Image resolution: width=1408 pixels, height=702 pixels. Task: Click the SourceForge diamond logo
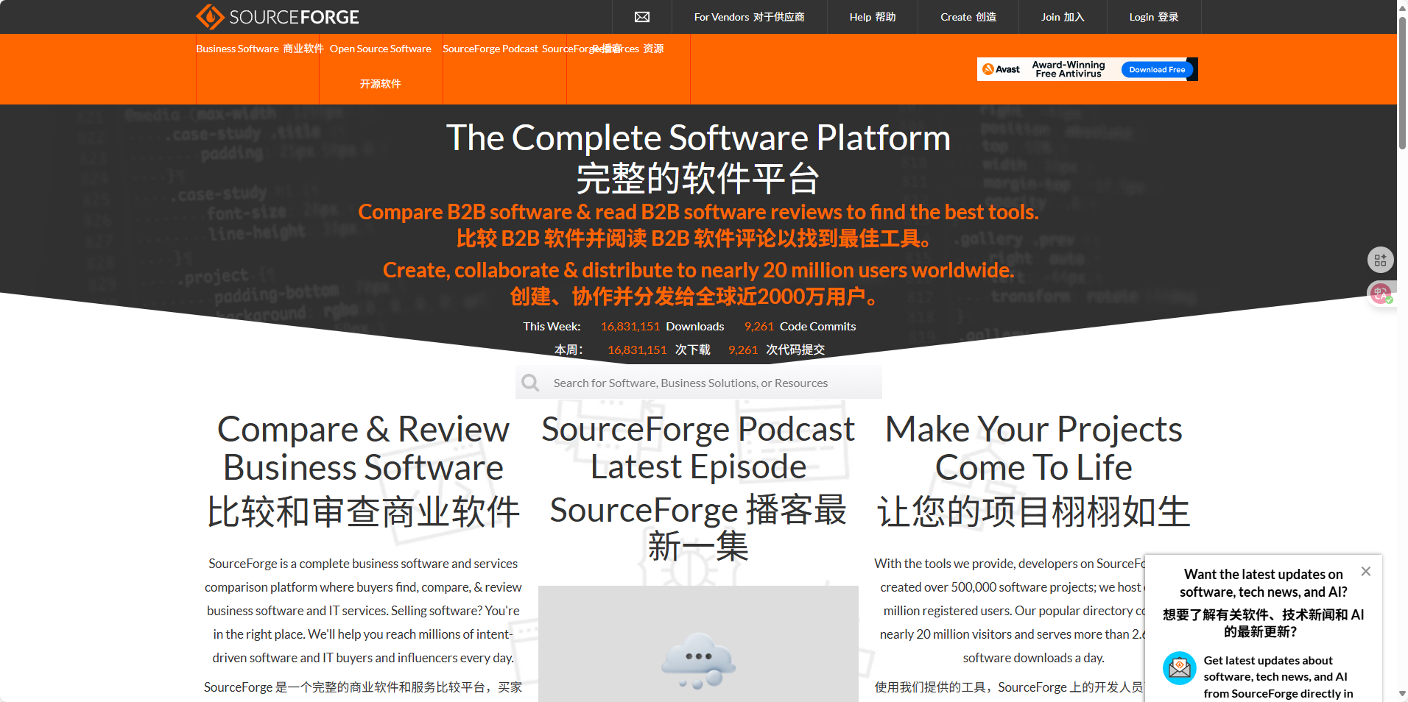tap(210, 17)
